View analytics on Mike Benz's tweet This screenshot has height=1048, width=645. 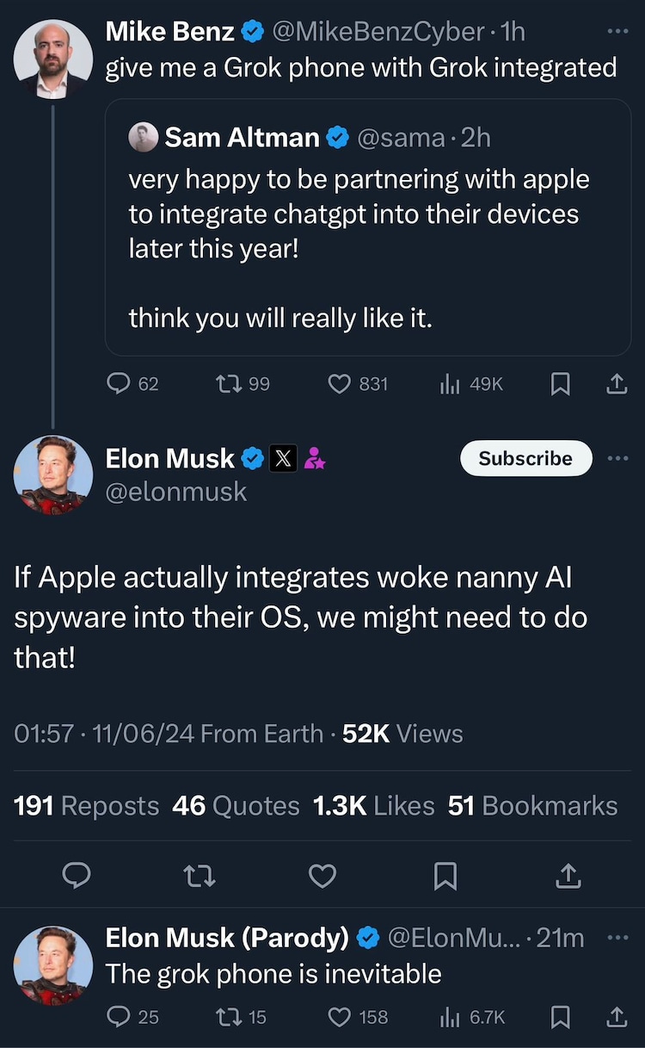pyautogui.click(x=449, y=384)
